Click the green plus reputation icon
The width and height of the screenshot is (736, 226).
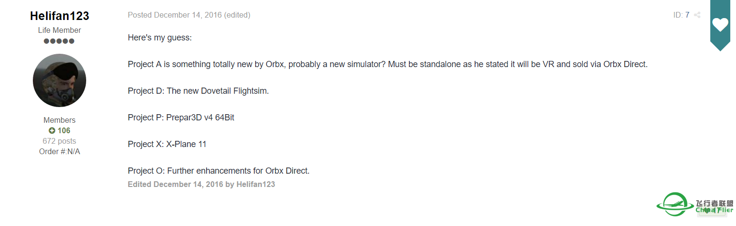pos(52,131)
